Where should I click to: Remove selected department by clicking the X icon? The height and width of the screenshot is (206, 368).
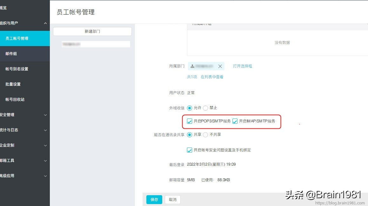pos(220,66)
